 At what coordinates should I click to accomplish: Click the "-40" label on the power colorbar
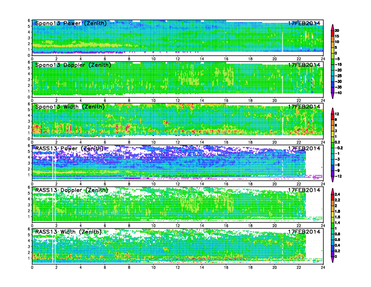point(338,93)
